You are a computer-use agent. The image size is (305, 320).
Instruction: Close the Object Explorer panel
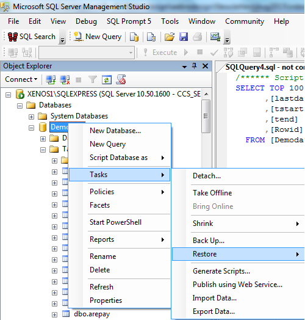tap(206, 66)
